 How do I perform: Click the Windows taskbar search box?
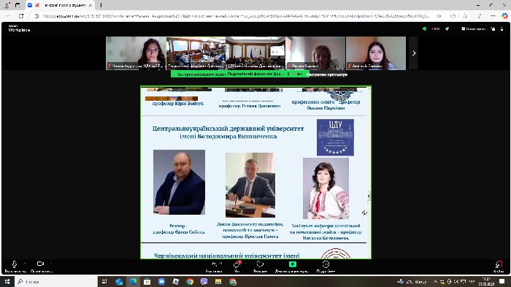pos(56,281)
